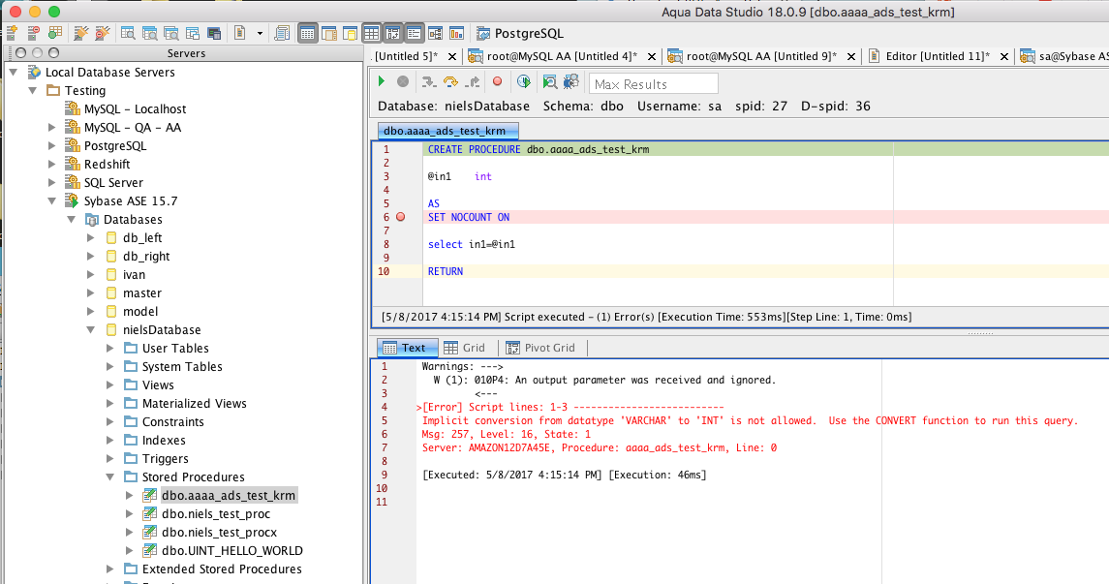Click the Step Over debugger icon
This screenshot has height=584, width=1109.
(450, 82)
